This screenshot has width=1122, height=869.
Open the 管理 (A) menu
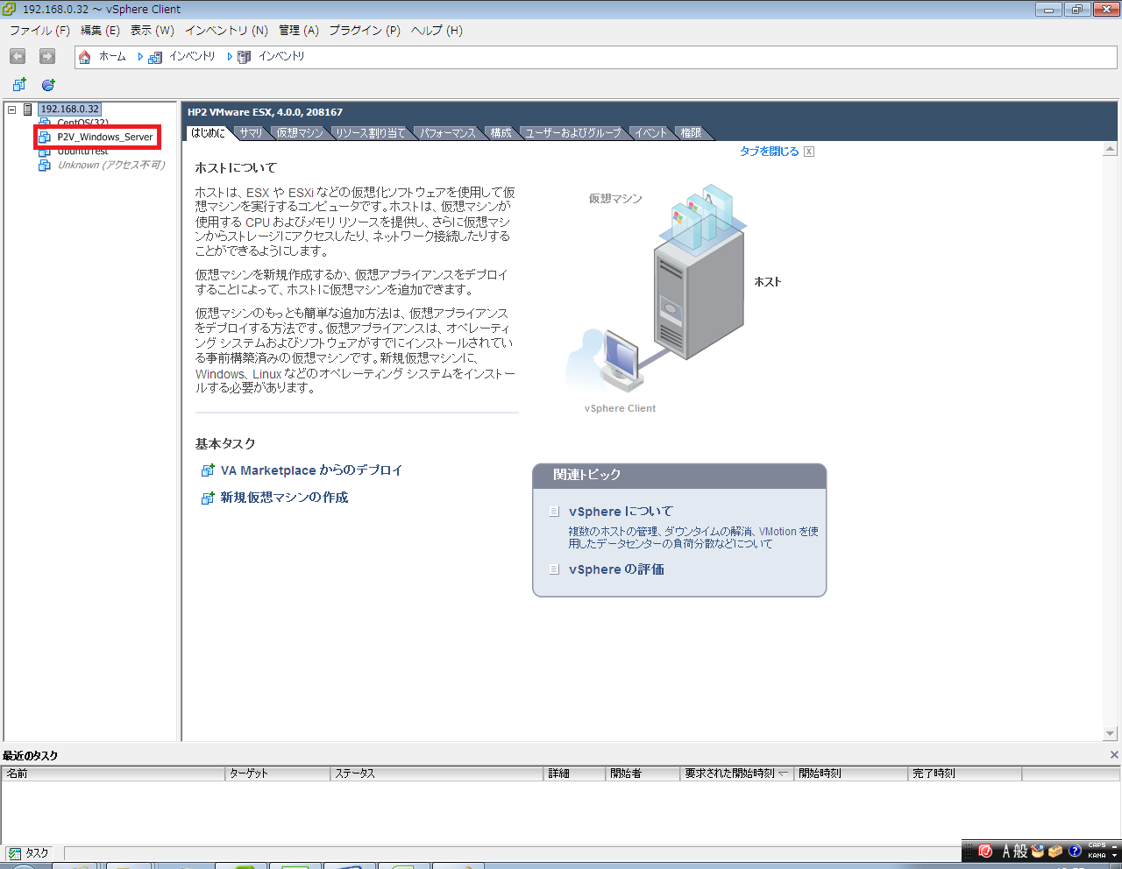coord(299,30)
